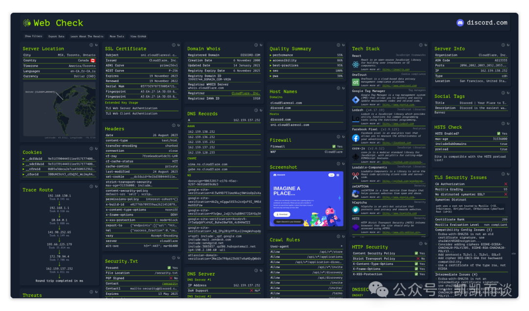Click X-XSS-Protection Yes checkmark
Viewport: 529px width, 311px height.
[x=416, y=274]
